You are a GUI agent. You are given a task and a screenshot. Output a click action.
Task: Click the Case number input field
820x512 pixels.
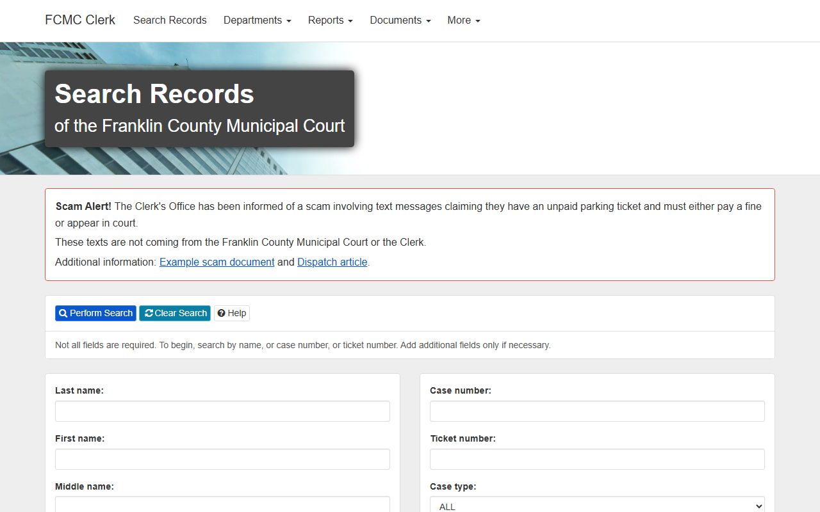pos(597,412)
